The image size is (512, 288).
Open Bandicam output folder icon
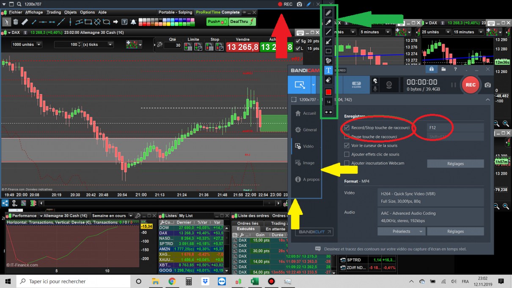pos(443,69)
